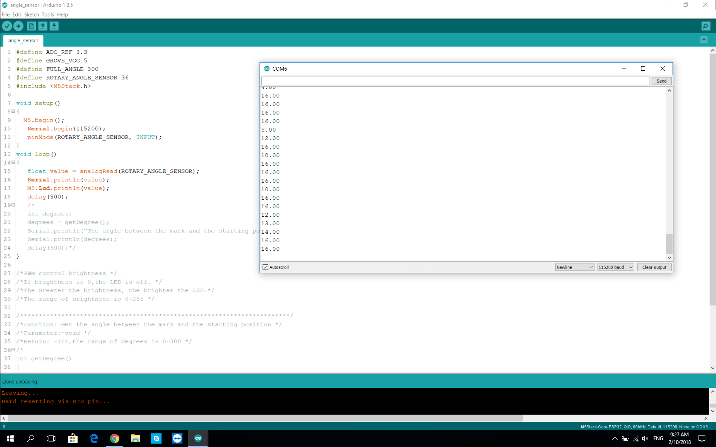
Task: Click the Open sketch up-arrow icon
Action: coord(43,26)
